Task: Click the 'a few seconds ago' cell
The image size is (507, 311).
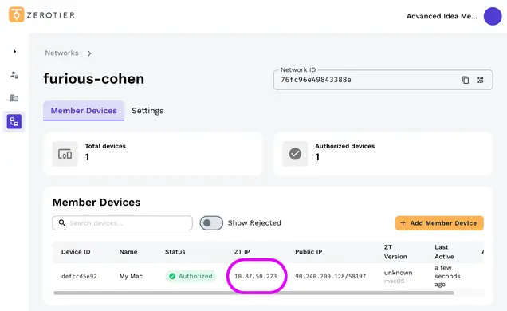Action: (447, 276)
